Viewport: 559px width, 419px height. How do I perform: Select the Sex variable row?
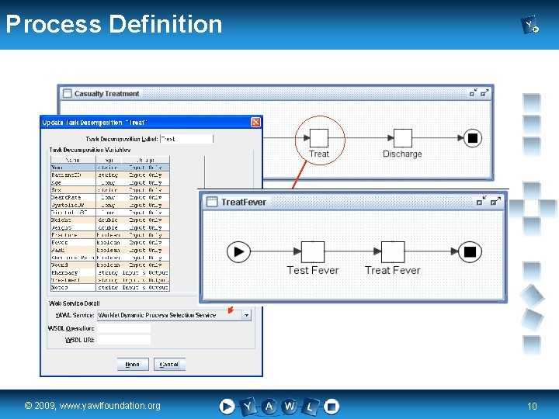coord(109,190)
